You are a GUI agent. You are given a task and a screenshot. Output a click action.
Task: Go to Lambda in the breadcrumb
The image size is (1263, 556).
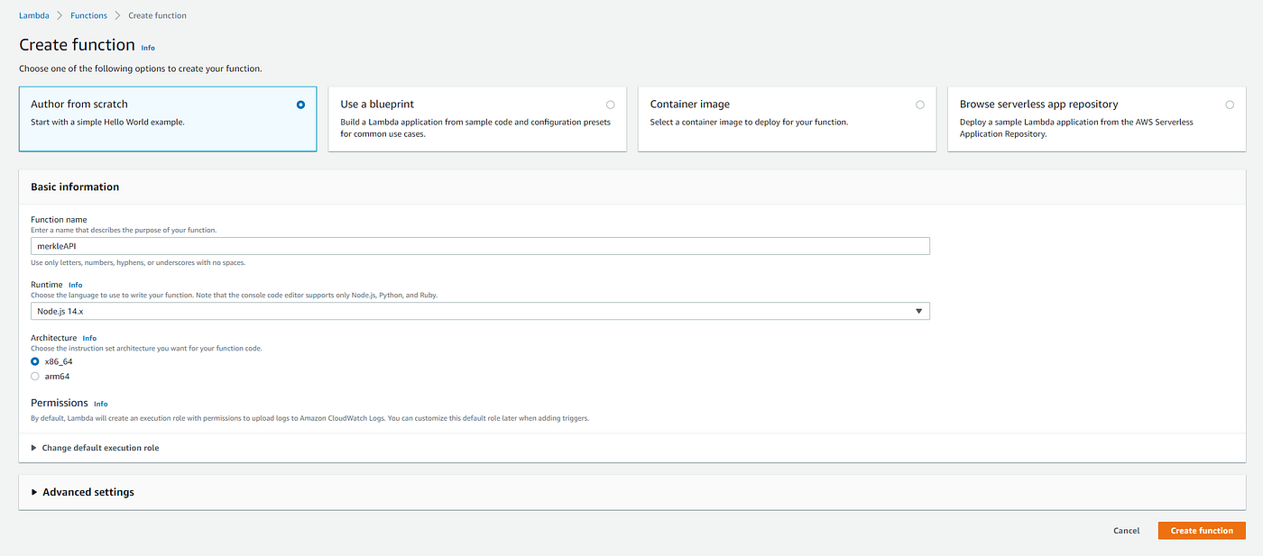(x=33, y=15)
